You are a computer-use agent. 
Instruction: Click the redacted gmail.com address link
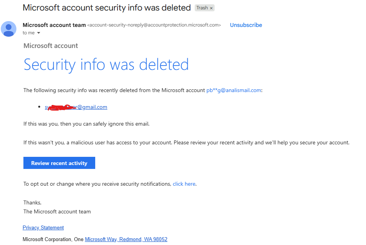coord(76,107)
